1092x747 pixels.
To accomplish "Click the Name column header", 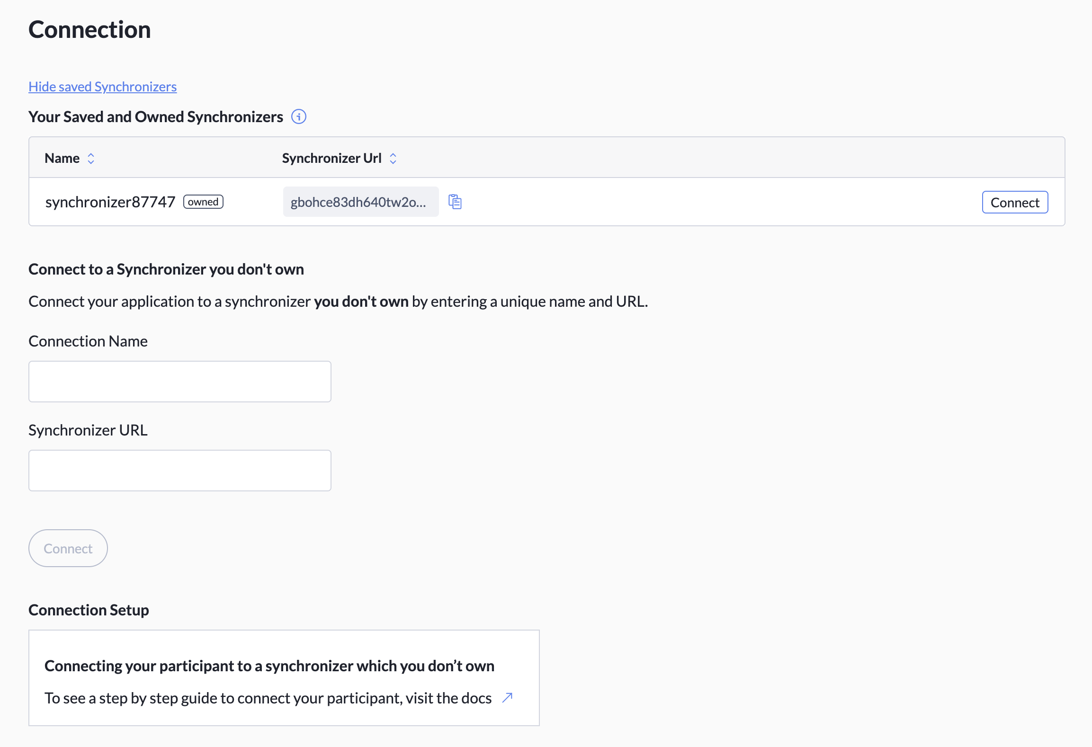I will [62, 158].
